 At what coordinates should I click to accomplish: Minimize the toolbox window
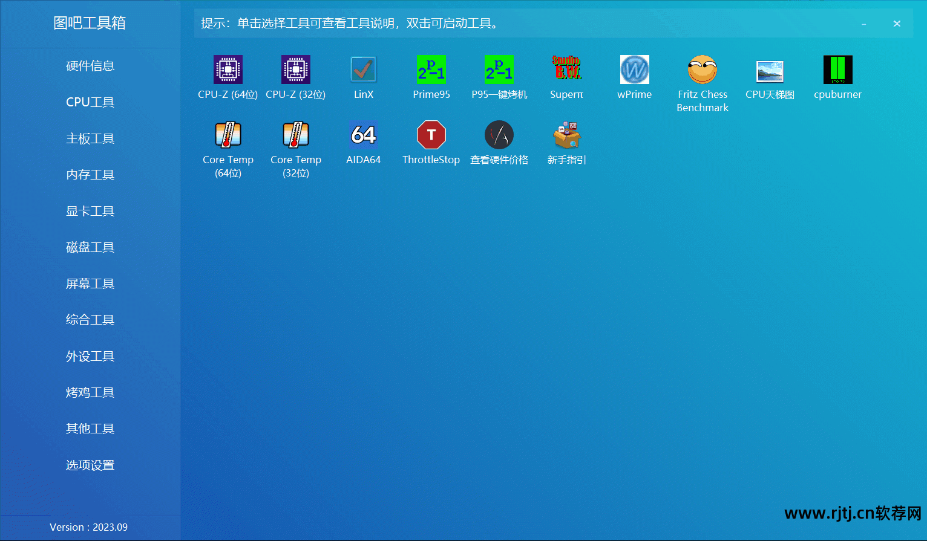tap(863, 24)
